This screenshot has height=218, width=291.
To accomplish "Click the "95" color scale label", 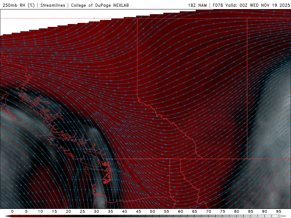I will point(279,211).
